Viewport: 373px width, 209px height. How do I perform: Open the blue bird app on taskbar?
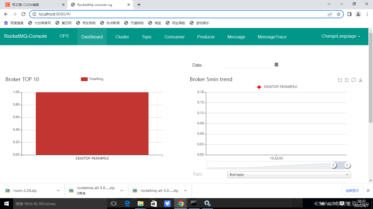pos(167,204)
